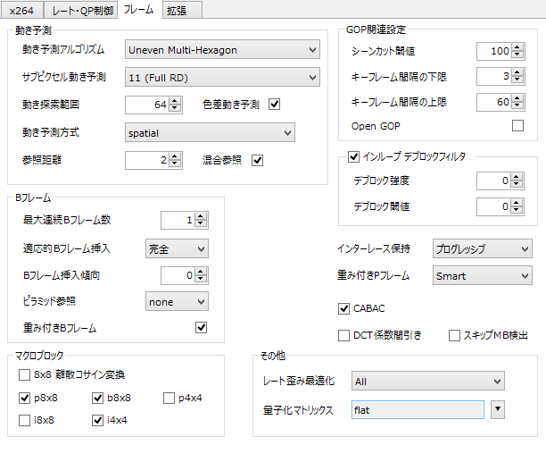
Task: Click the キーフレーム間隔の上限 value field 60
Action: 494,102
